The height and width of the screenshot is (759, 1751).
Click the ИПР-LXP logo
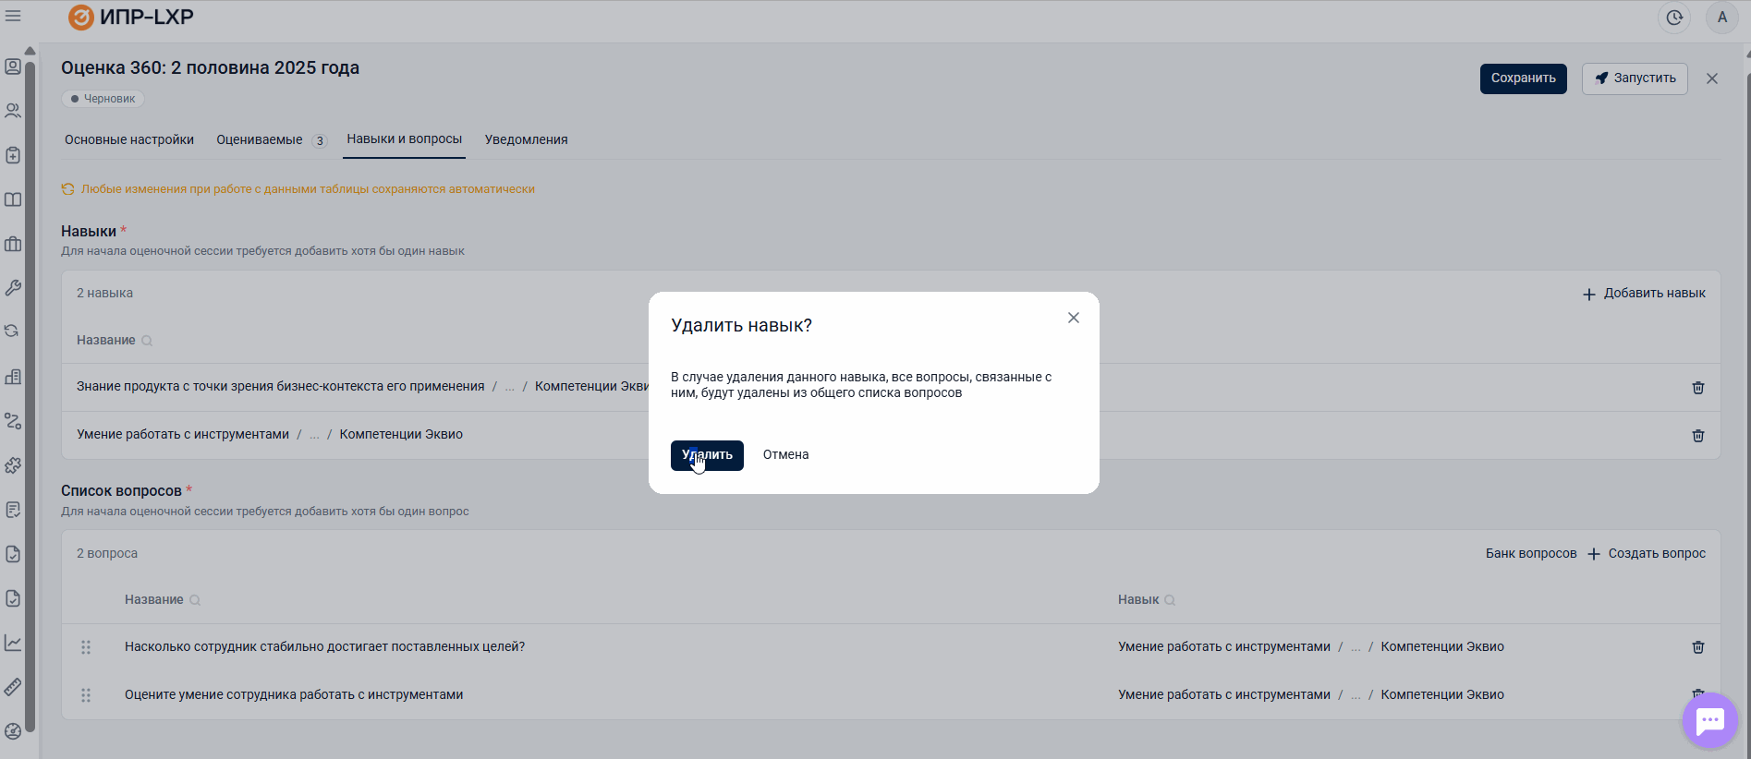131,18
